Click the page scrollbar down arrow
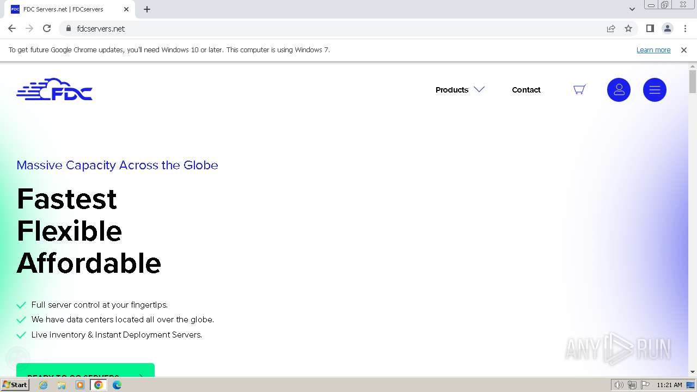This screenshot has height=392, width=697. pos(693,372)
